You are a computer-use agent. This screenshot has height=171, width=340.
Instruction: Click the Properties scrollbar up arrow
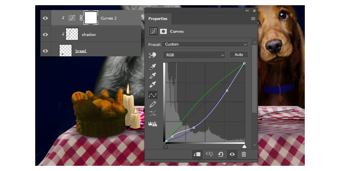coord(254,42)
